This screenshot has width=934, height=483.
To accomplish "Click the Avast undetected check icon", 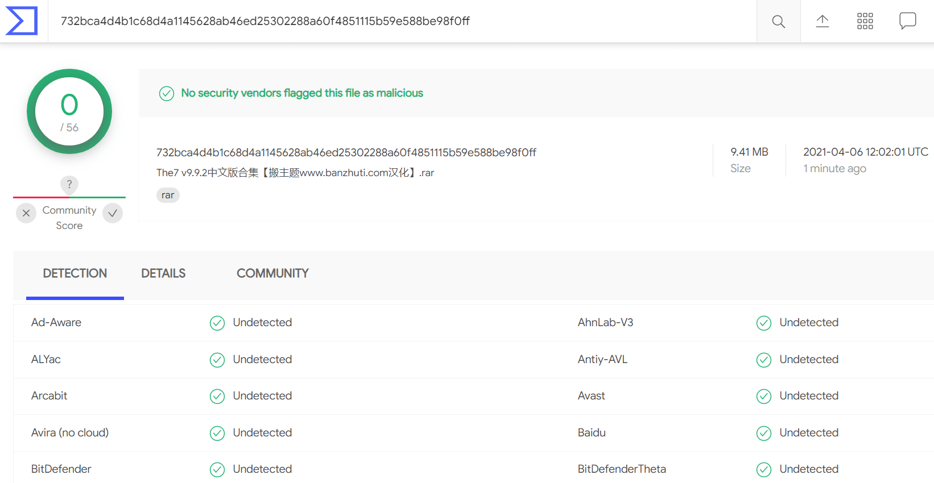I will point(764,396).
